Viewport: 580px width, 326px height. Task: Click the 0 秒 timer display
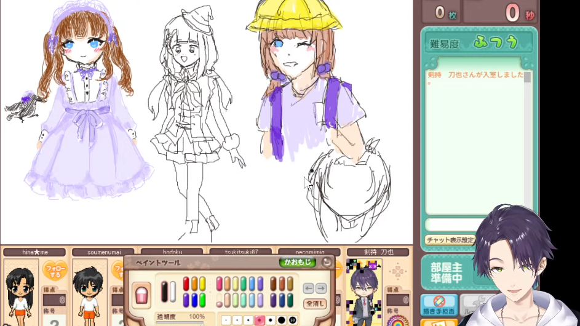499,12
